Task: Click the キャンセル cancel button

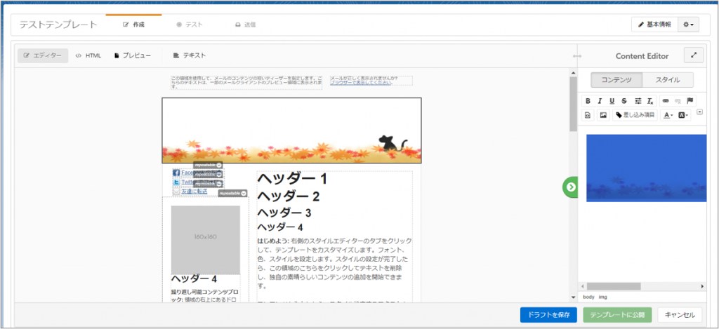Action: (679, 316)
